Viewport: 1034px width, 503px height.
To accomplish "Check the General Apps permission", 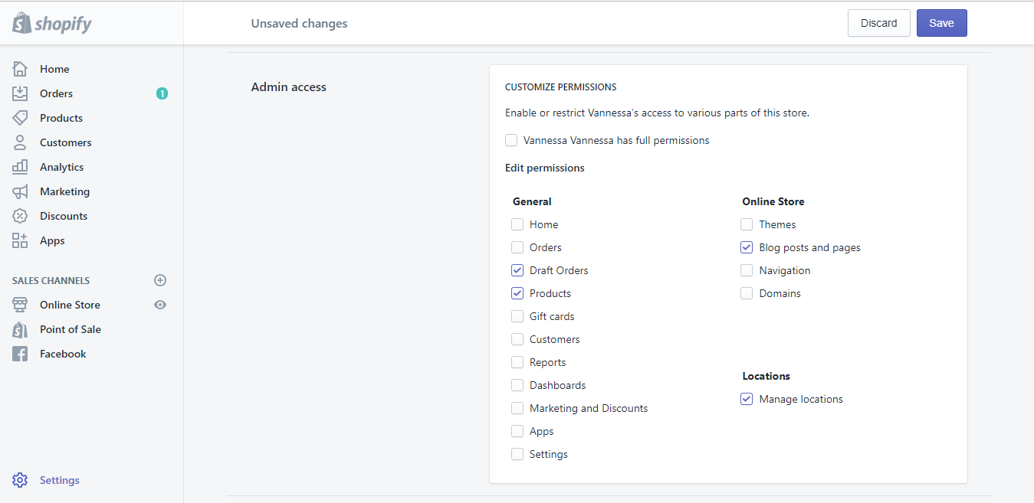I will click(517, 431).
